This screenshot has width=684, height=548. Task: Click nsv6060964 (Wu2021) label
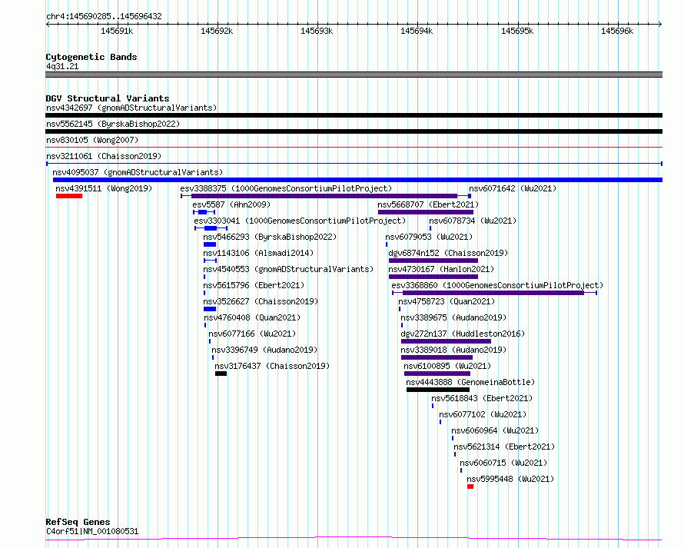[x=495, y=430]
